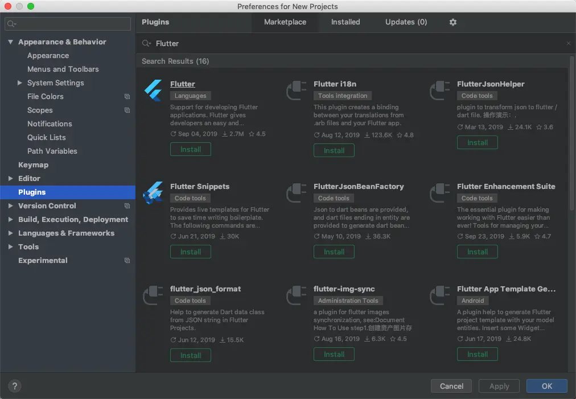Open the Updates (0) tab
This screenshot has width=576, height=399.
406,22
